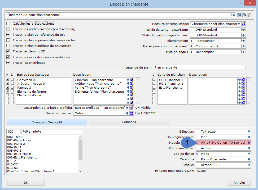Select the Traçage - Descriptif tab
This screenshot has width=258, height=190.
pyautogui.click(x=47, y=122)
